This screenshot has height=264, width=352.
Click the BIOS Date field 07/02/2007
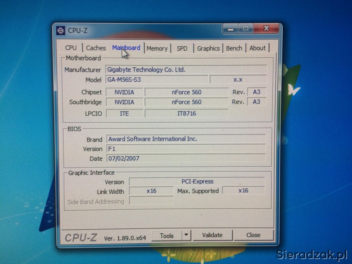(186, 158)
